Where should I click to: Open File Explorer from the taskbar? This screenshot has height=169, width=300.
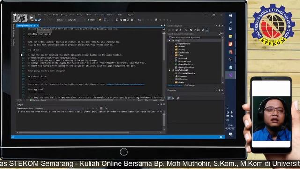point(231,36)
